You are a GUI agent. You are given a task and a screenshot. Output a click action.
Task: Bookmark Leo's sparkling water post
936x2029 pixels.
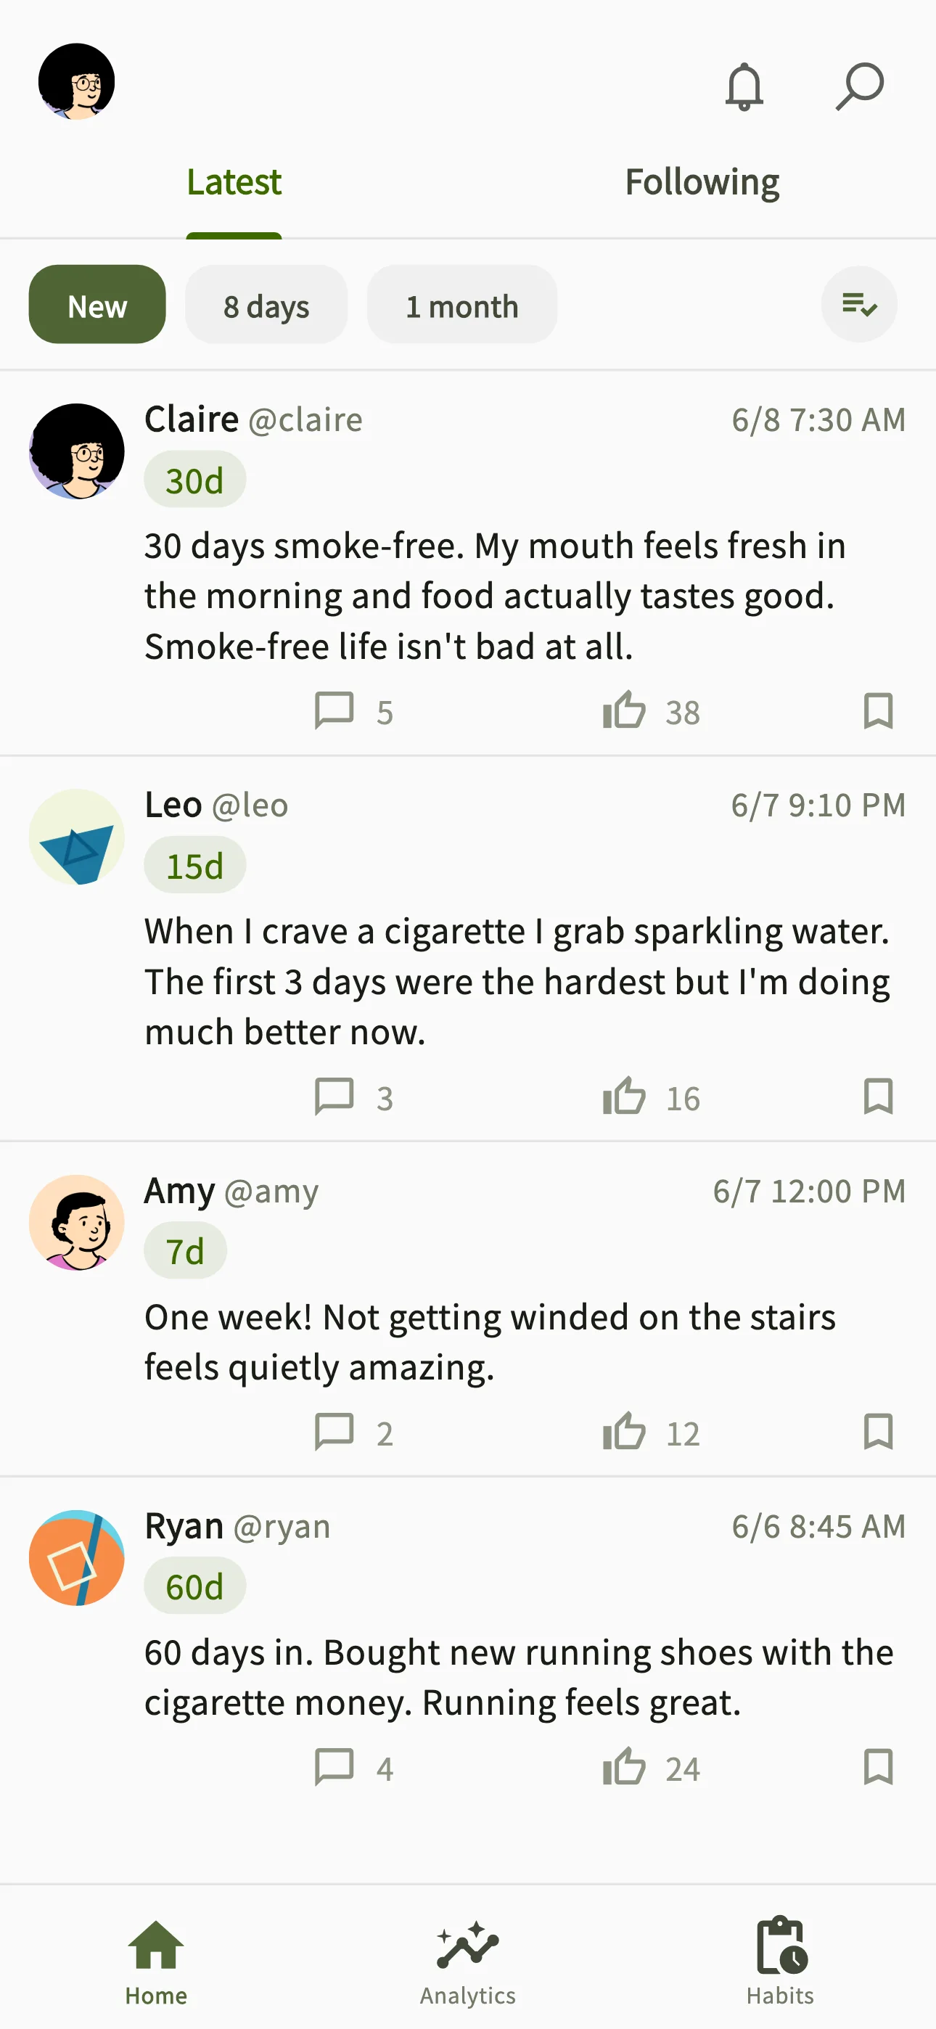click(878, 1097)
